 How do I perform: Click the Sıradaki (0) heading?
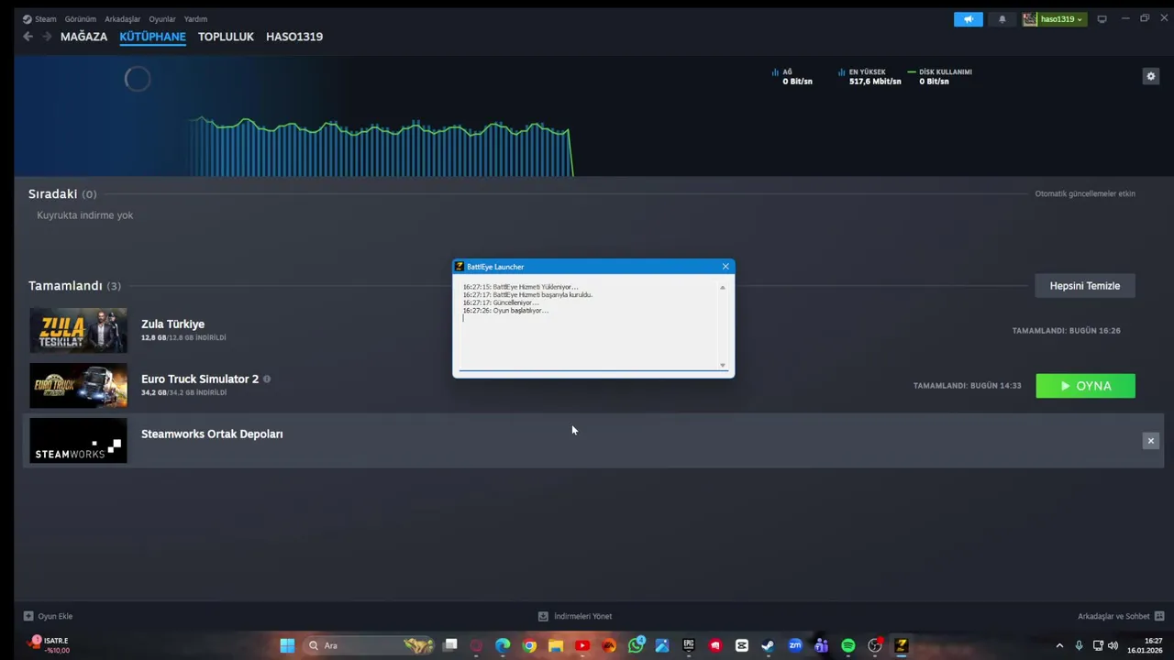(x=62, y=194)
